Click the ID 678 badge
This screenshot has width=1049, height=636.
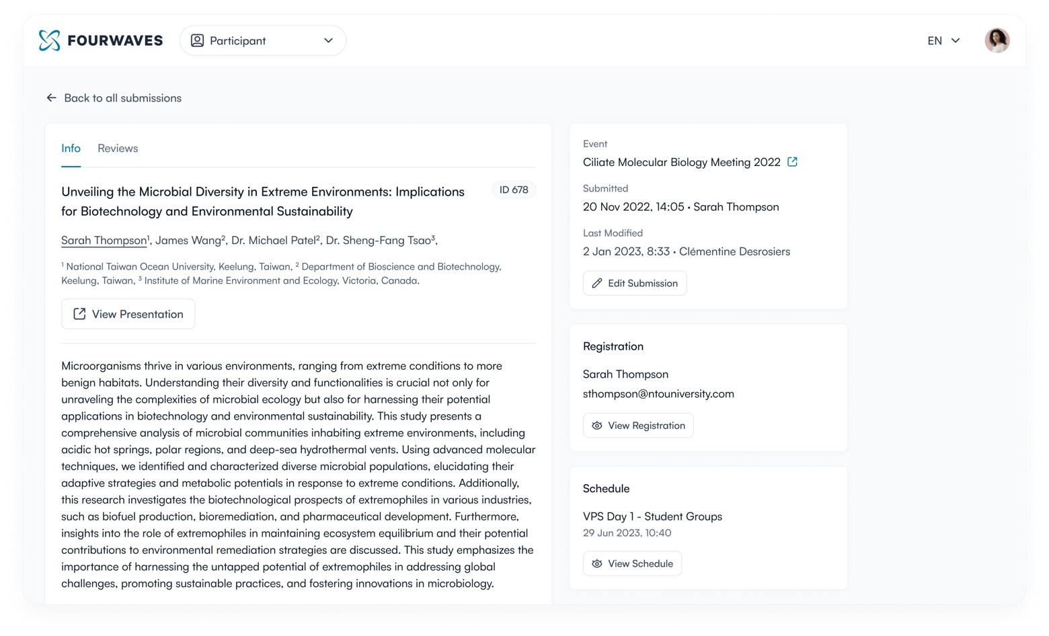pyautogui.click(x=514, y=190)
